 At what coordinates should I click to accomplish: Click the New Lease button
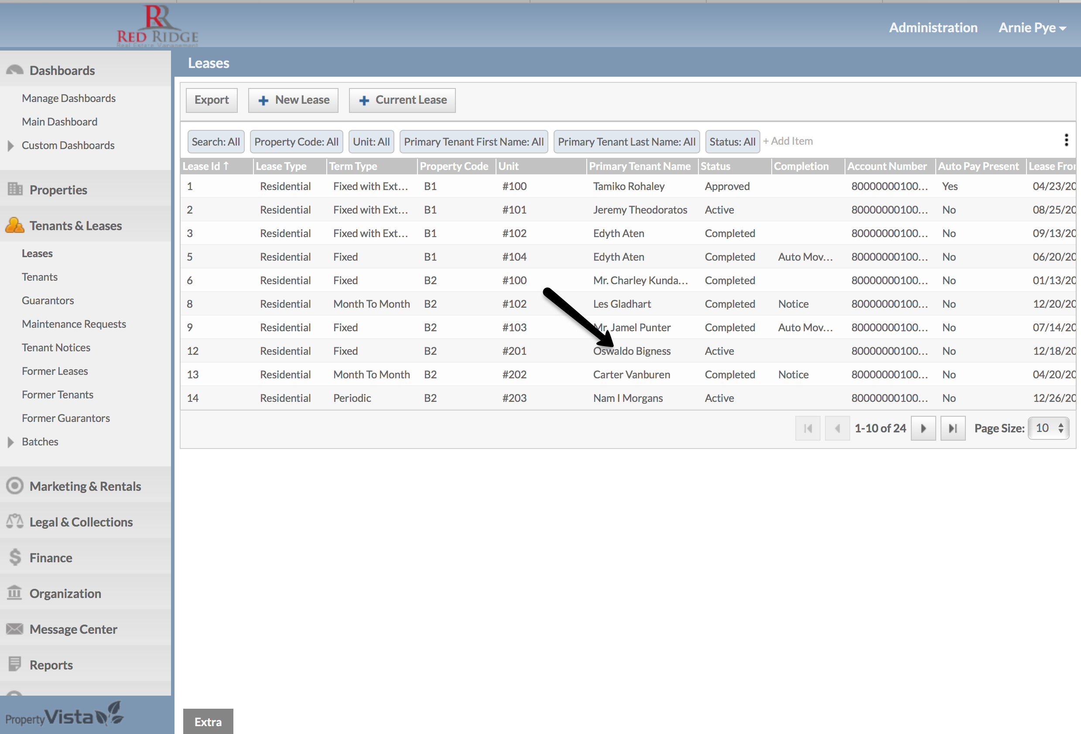click(x=293, y=100)
